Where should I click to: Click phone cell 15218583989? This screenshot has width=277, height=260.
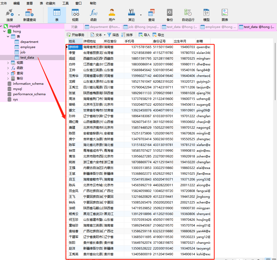click(x=138, y=53)
